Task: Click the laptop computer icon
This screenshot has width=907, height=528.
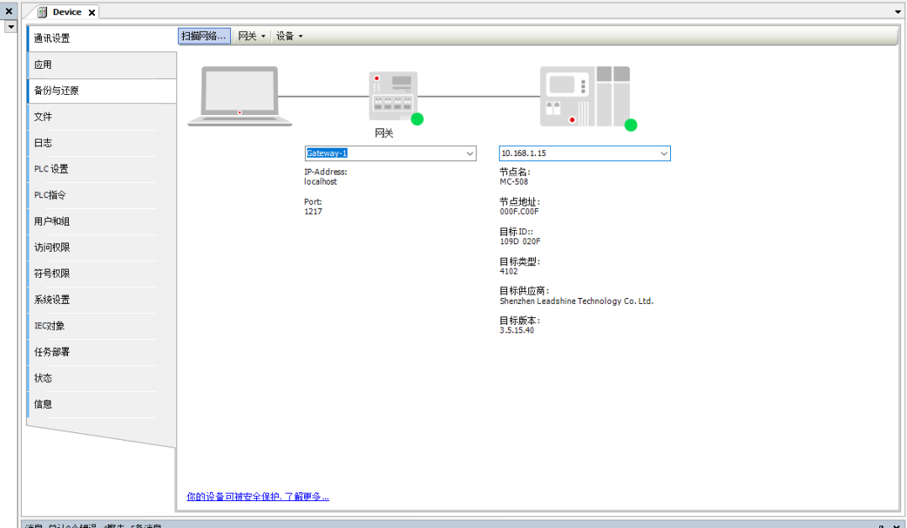Action: click(239, 97)
